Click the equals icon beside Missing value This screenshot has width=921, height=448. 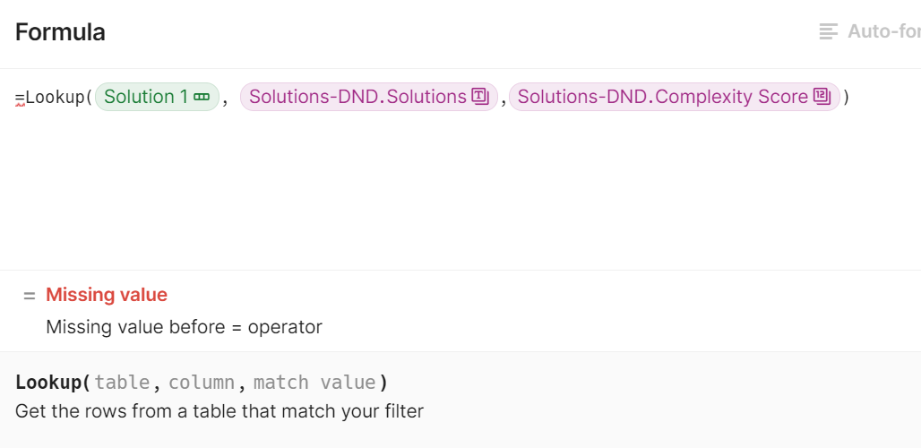tap(30, 296)
